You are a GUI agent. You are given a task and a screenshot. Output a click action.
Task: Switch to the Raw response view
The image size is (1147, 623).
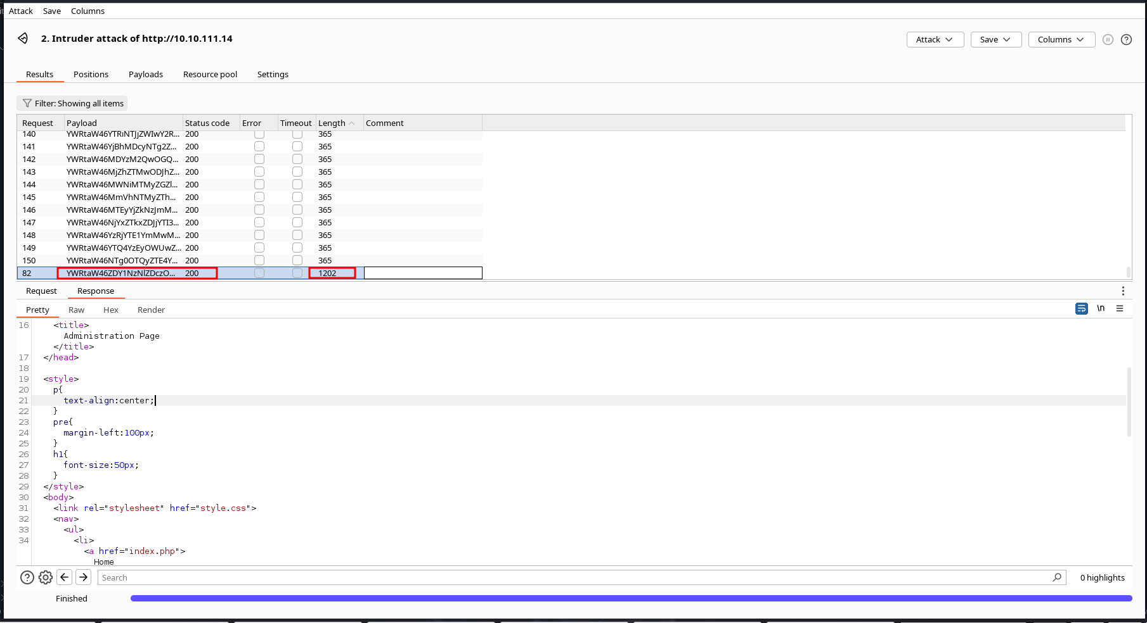tap(76, 310)
